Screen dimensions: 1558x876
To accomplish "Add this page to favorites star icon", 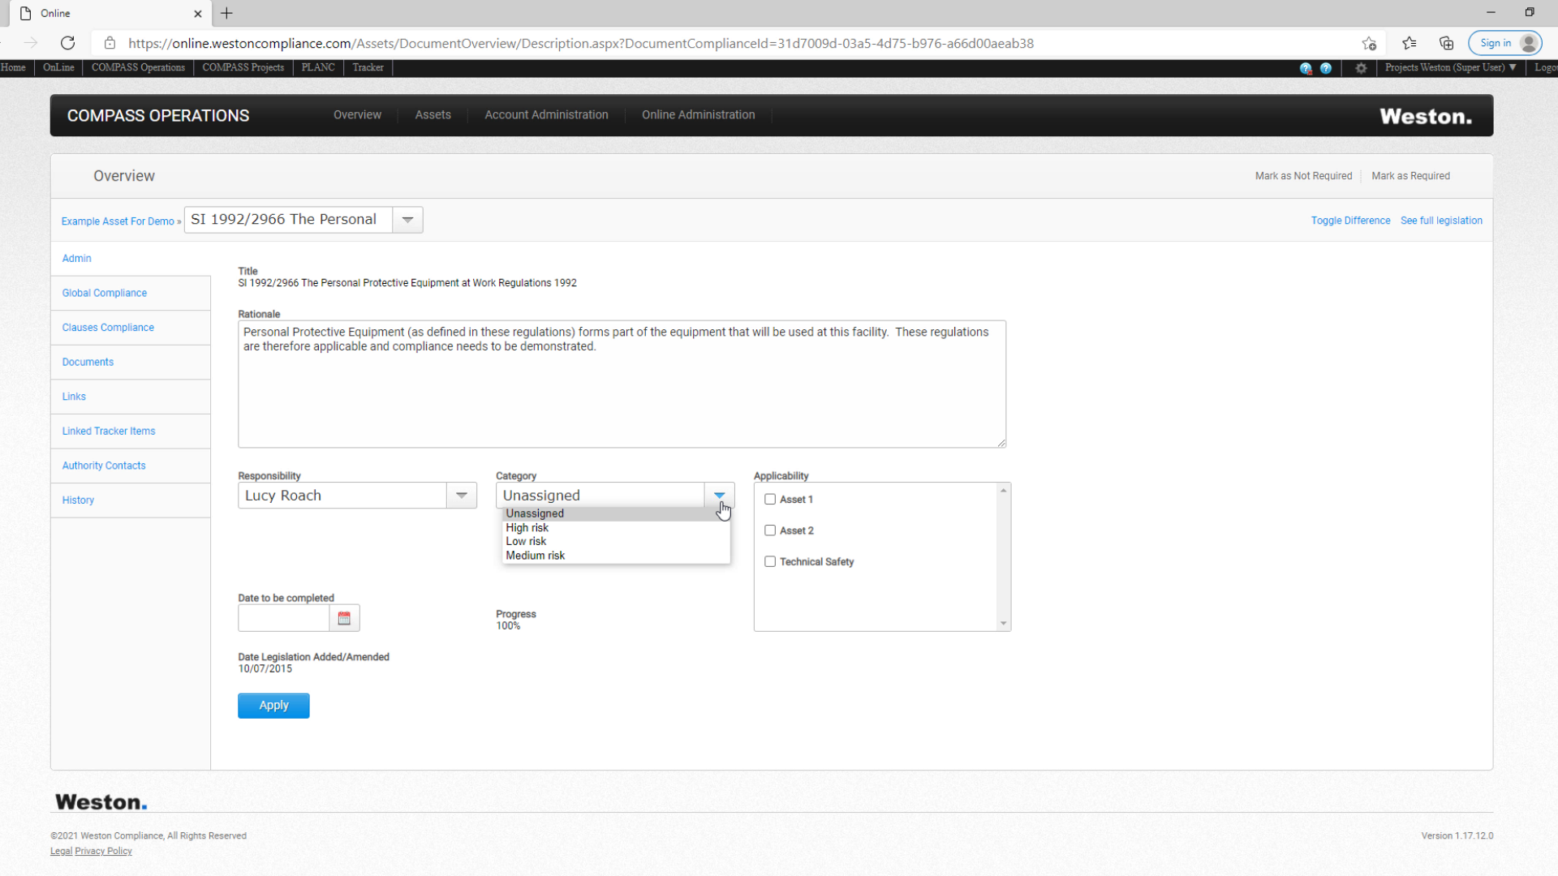I will click(1369, 43).
